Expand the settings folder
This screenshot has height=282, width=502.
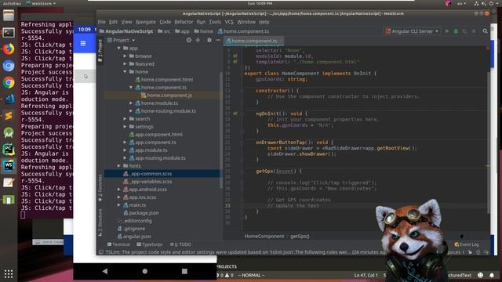tap(125, 127)
